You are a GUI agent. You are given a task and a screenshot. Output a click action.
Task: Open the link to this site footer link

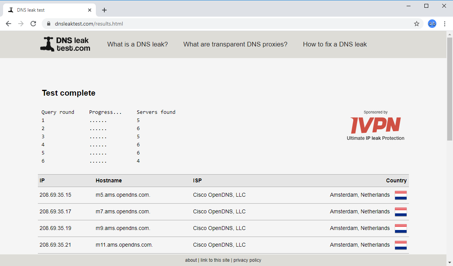tap(215, 260)
